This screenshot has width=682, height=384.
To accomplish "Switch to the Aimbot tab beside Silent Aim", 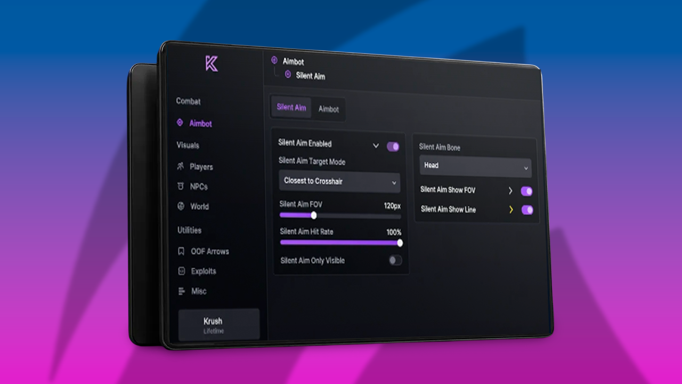I will coord(329,109).
